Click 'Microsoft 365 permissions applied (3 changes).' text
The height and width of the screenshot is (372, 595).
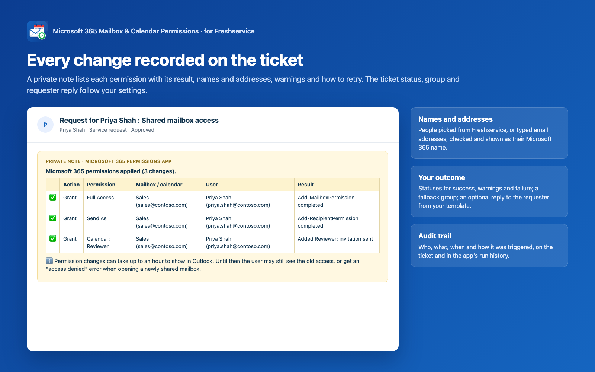pos(111,171)
